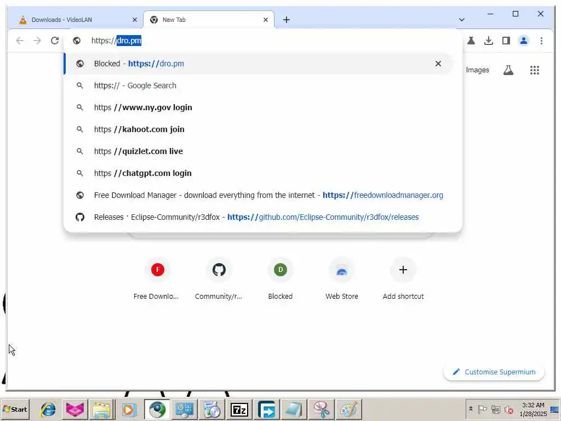Open the Downloads toolbar icon
The height and width of the screenshot is (421, 561).
[x=488, y=41]
